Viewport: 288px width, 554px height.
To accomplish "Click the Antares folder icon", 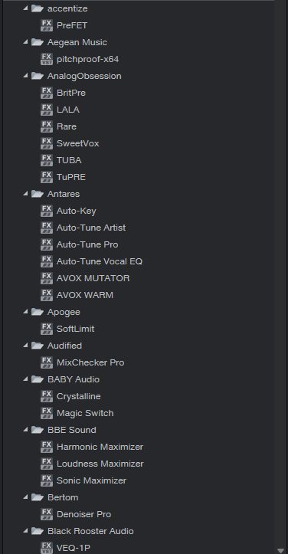I will click(38, 194).
